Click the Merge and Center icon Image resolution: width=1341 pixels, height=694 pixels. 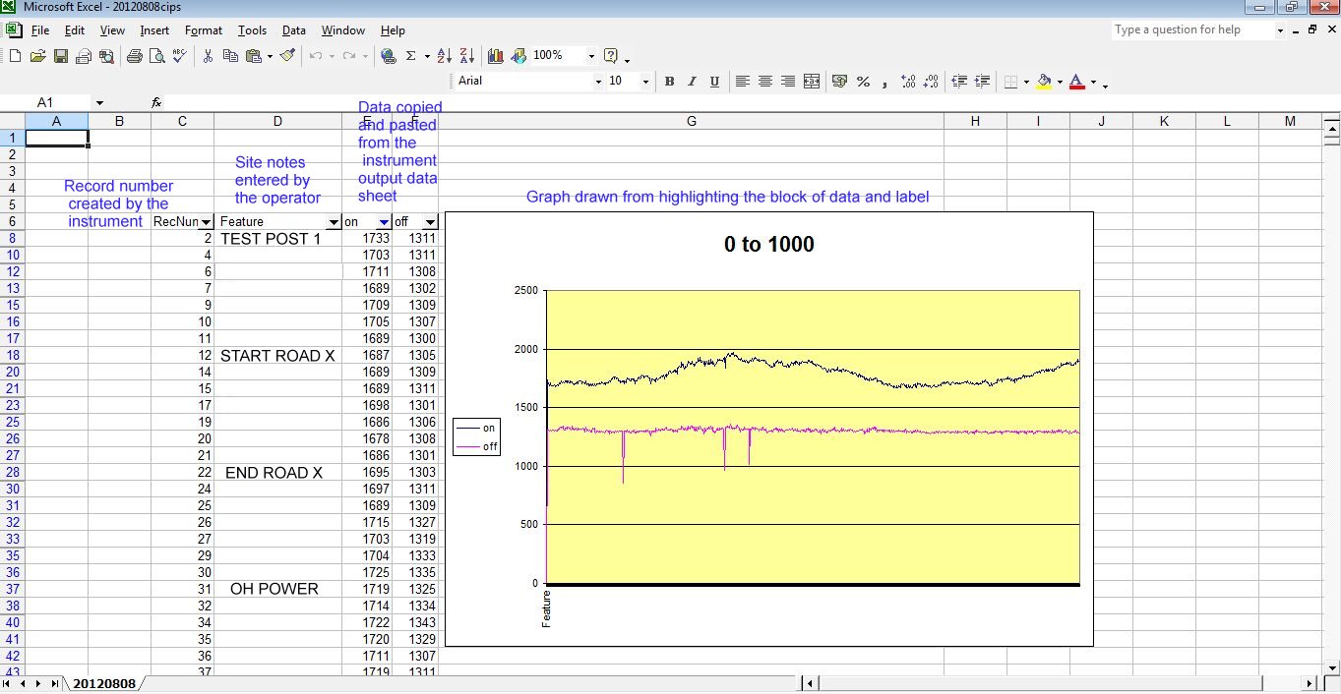(812, 82)
